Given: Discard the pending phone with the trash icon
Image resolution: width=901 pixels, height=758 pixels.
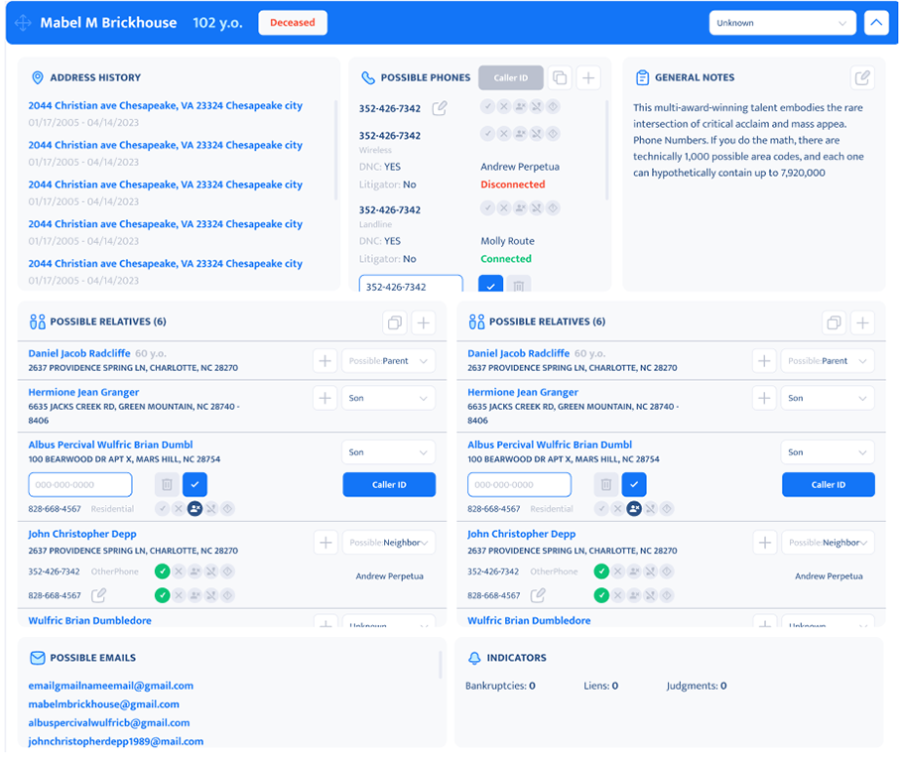Looking at the screenshot, I should (x=518, y=285).
